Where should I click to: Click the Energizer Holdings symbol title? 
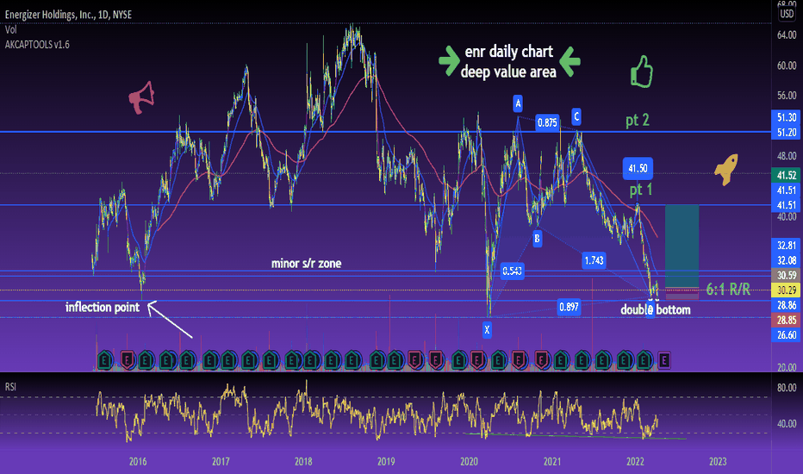tap(69, 15)
